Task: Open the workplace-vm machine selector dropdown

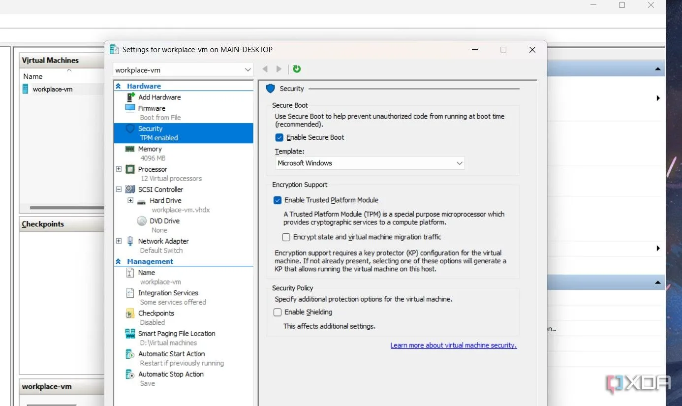Action: point(248,69)
